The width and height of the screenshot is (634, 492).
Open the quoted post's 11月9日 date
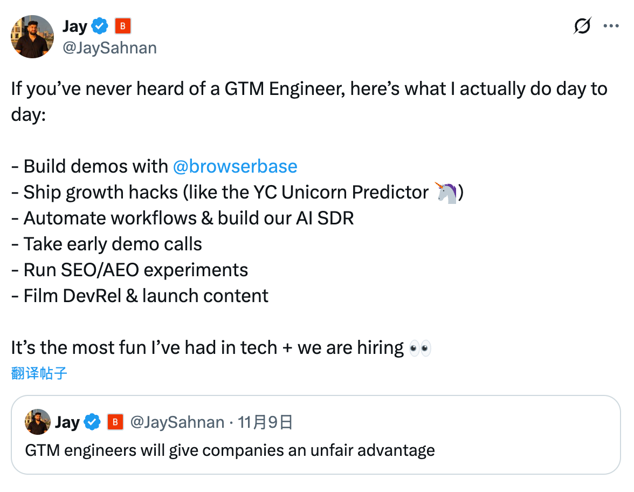pyautogui.click(x=265, y=422)
